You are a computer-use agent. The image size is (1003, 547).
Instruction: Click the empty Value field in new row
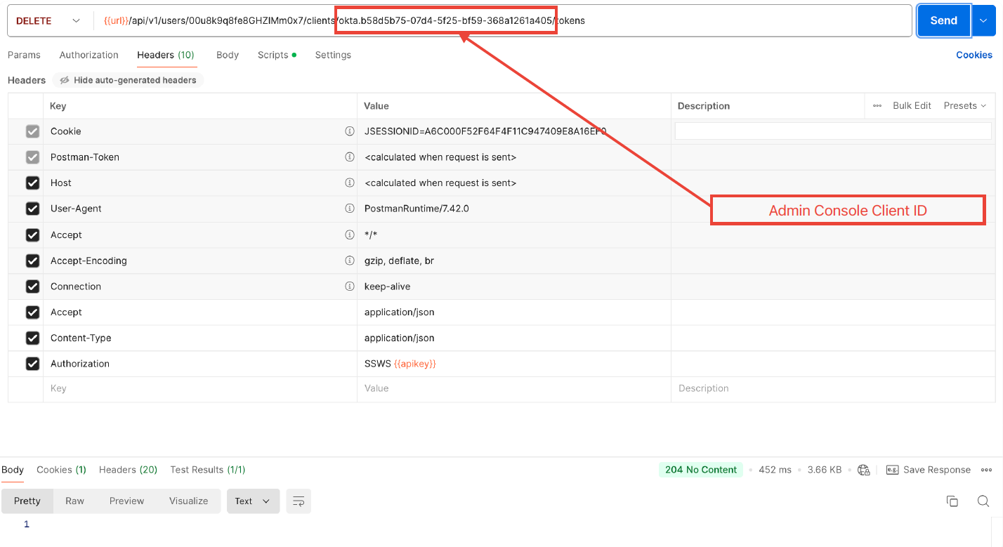514,388
